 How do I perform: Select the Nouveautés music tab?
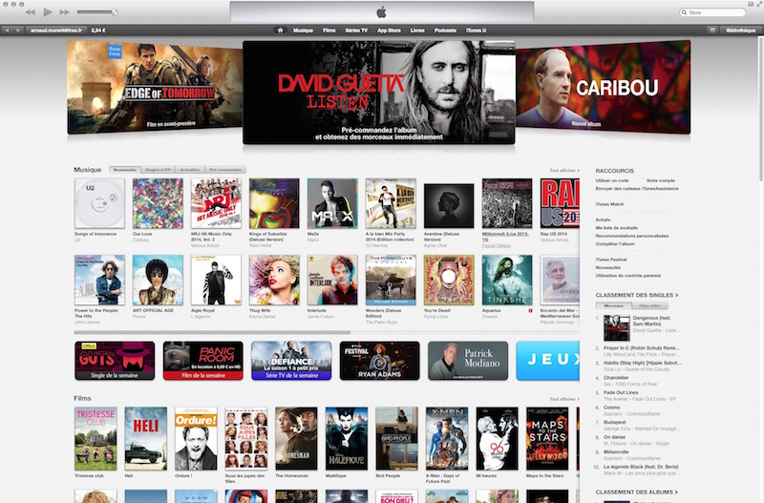[x=125, y=170]
